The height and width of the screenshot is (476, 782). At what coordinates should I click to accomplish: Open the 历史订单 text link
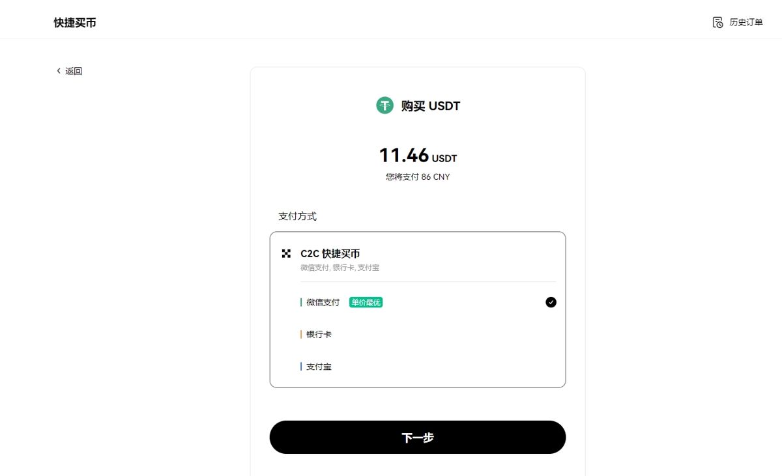point(746,23)
